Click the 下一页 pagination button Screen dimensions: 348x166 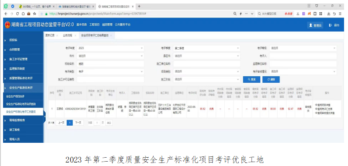78,123
